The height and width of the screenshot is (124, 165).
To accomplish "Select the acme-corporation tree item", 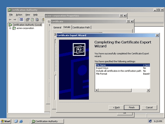I will click(25, 28).
